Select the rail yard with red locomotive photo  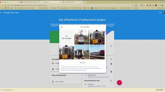[x=97, y=52]
